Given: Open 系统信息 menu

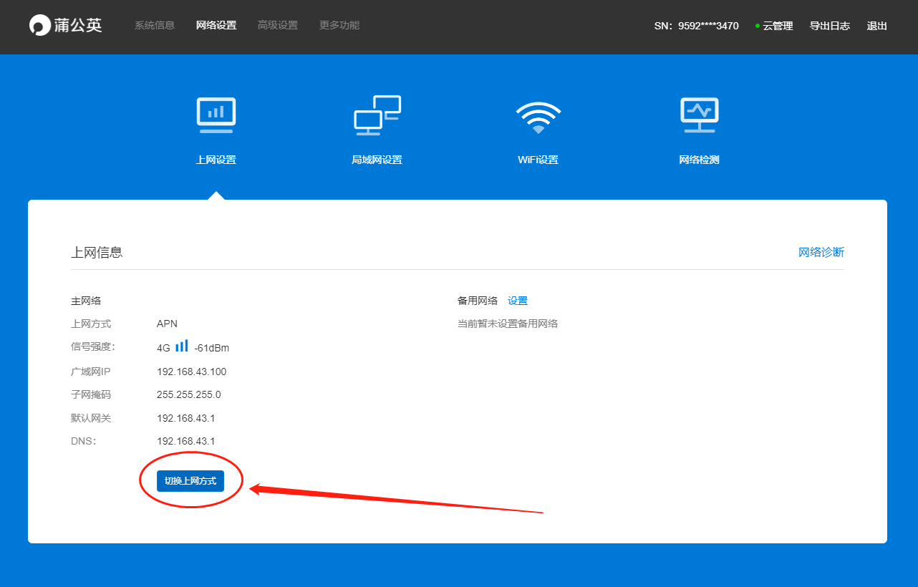Looking at the screenshot, I should [x=155, y=25].
